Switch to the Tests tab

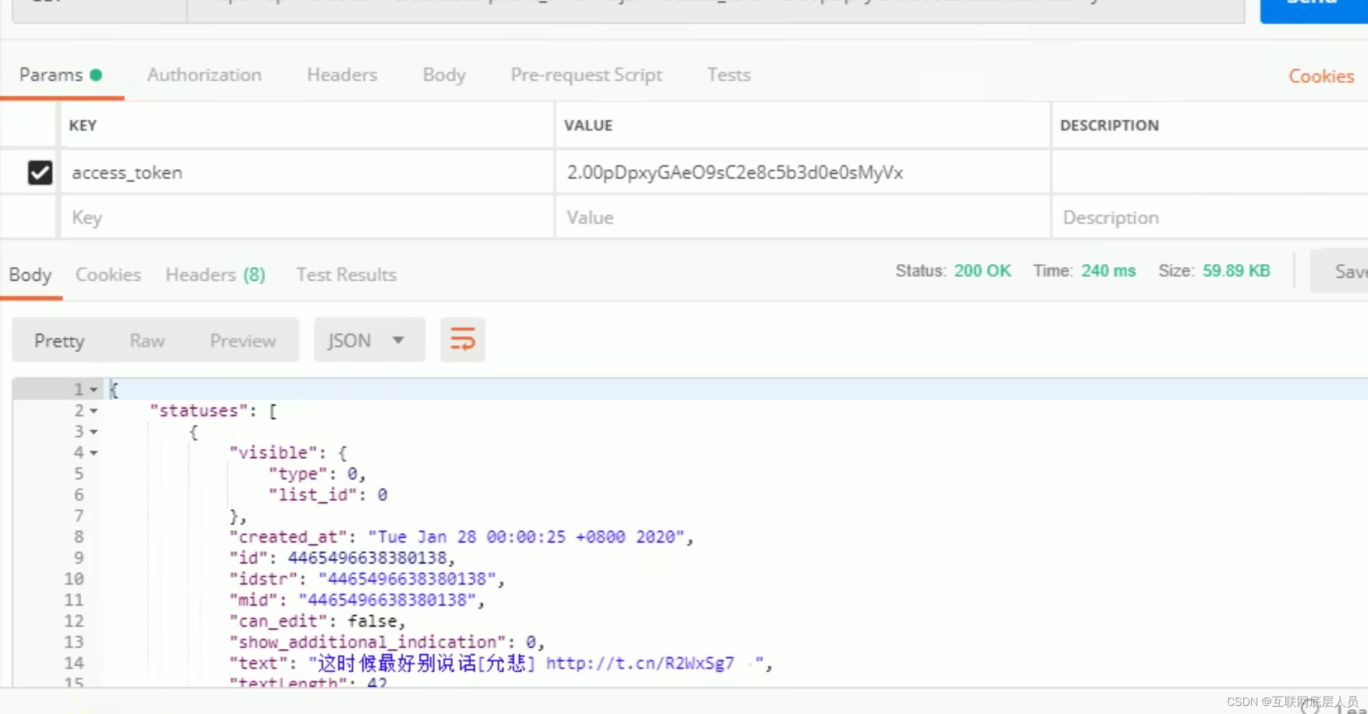(x=729, y=75)
